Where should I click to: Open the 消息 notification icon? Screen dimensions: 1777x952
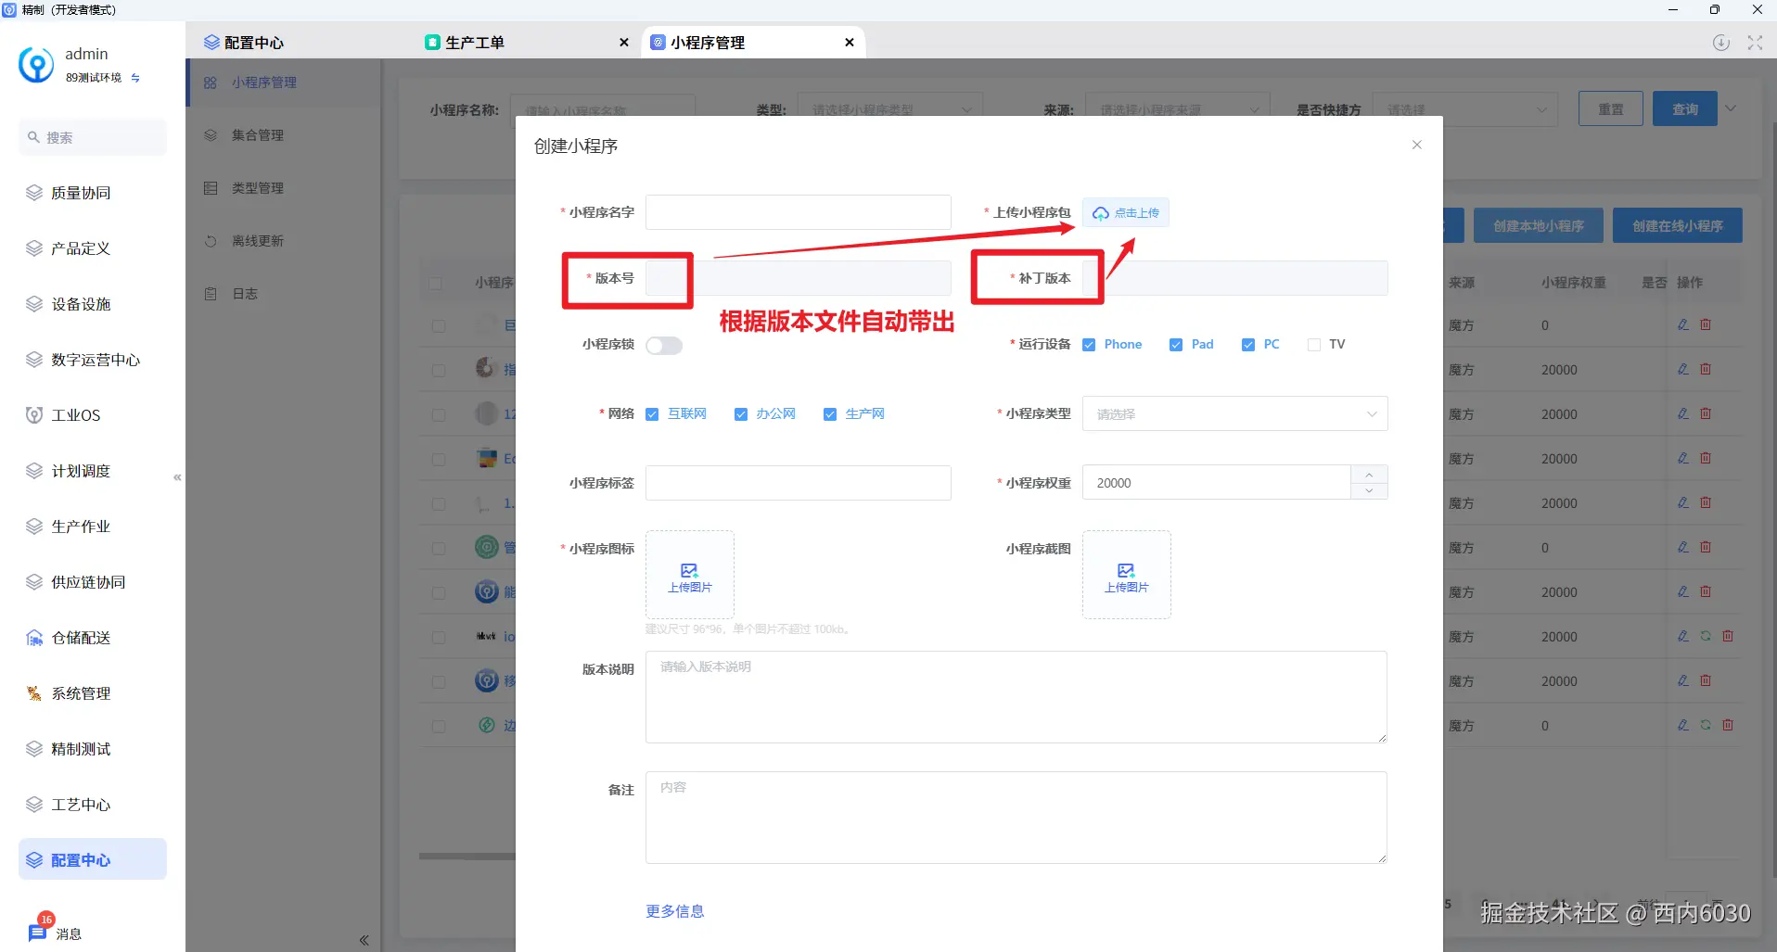[x=37, y=931]
